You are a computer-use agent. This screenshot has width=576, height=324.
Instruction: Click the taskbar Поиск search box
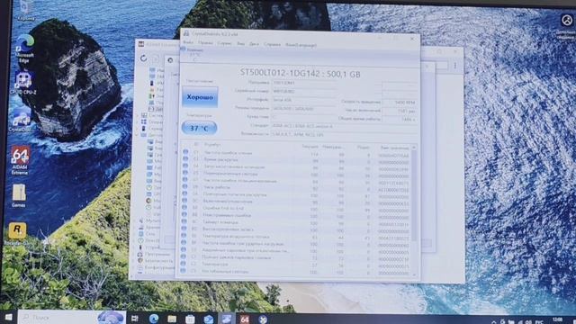click(72, 318)
